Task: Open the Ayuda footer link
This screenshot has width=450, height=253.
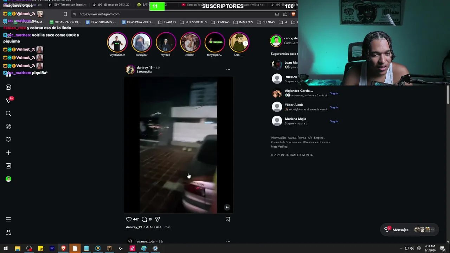Action: tap(292, 138)
